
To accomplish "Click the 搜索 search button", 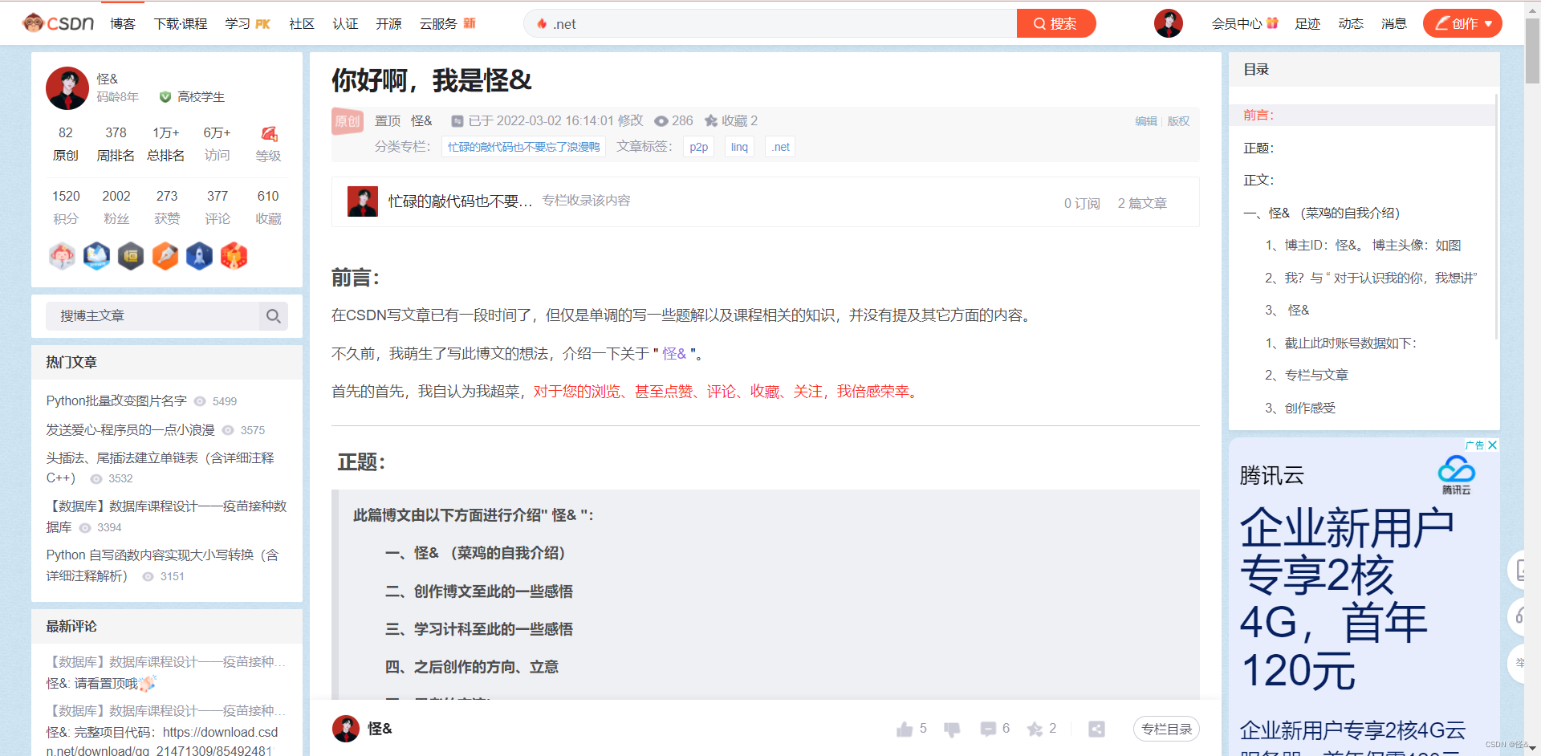I will [x=1055, y=23].
